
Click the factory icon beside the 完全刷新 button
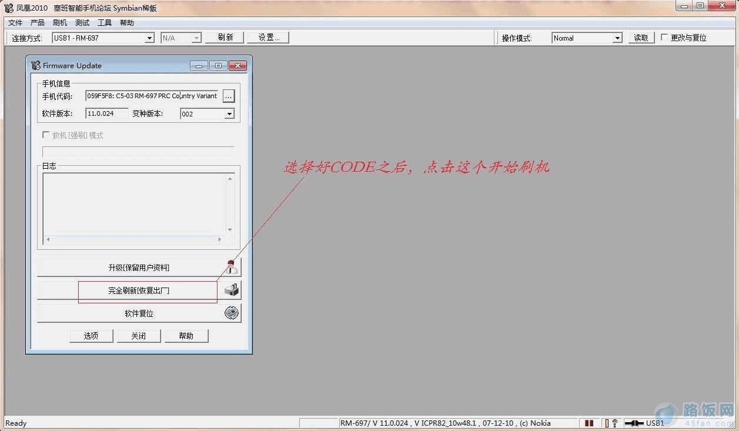pos(232,290)
